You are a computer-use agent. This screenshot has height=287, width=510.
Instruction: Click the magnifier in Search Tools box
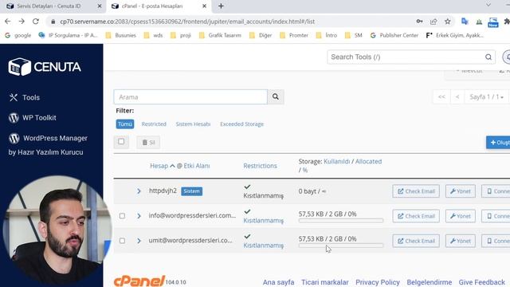[x=488, y=57]
